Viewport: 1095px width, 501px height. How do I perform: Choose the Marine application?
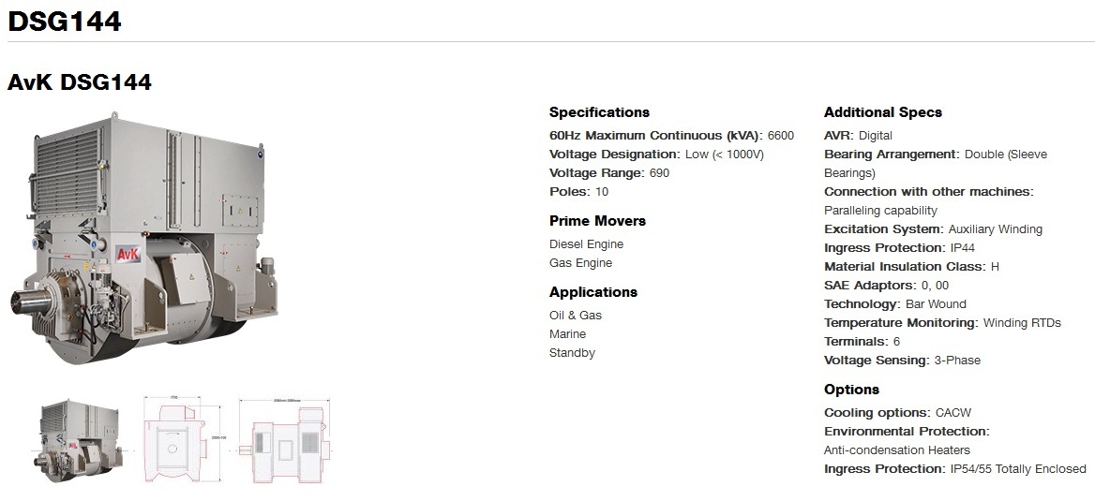point(567,334)
